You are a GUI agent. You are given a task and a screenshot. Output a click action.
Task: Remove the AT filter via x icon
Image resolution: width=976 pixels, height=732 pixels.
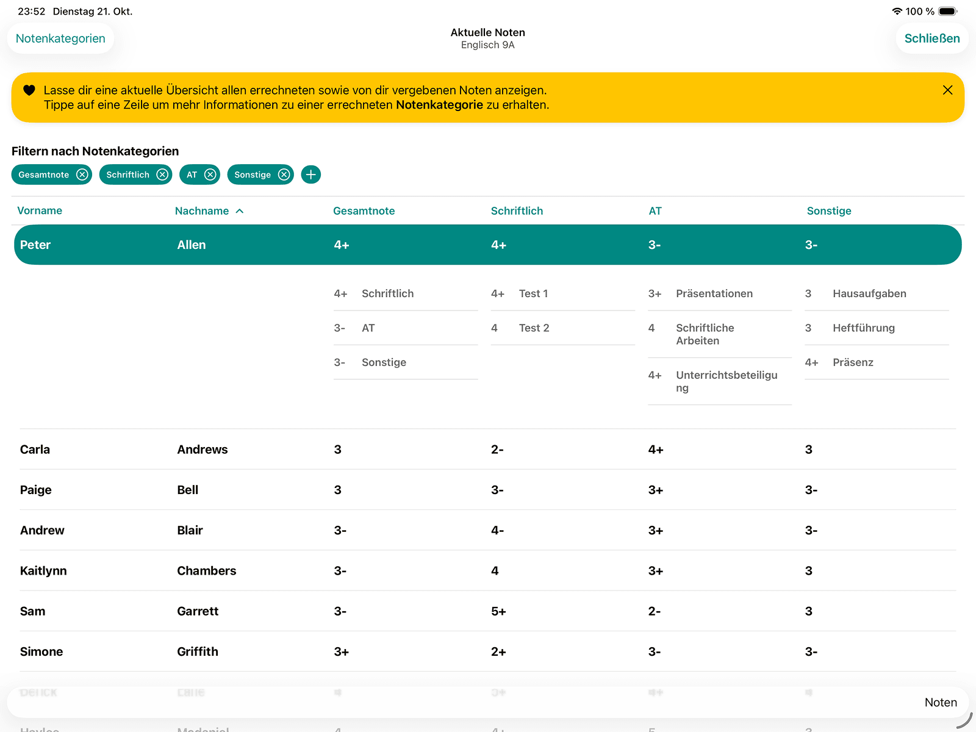[210, 175]
